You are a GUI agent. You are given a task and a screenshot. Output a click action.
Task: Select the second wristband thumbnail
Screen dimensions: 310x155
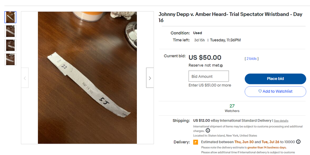pos(10,31)
